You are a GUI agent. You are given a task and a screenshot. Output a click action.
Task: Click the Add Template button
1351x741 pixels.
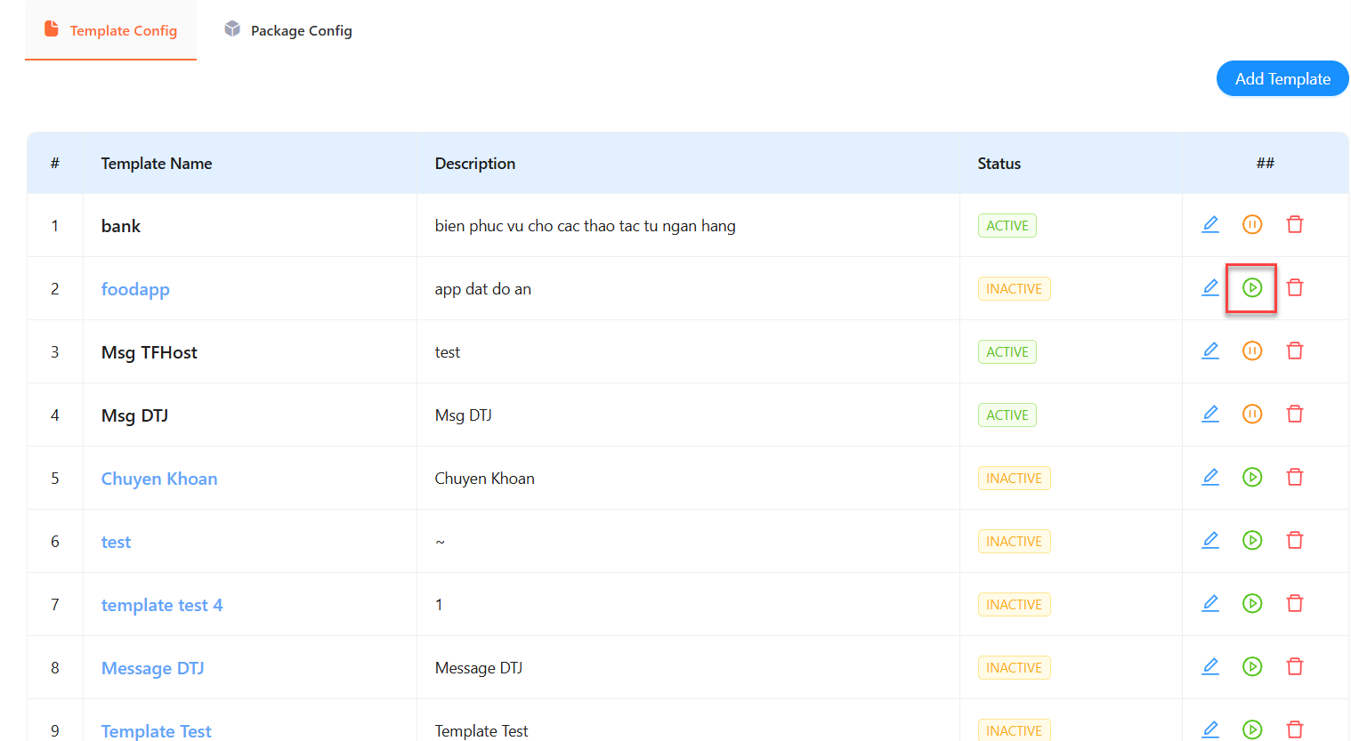pos(1282,78)
